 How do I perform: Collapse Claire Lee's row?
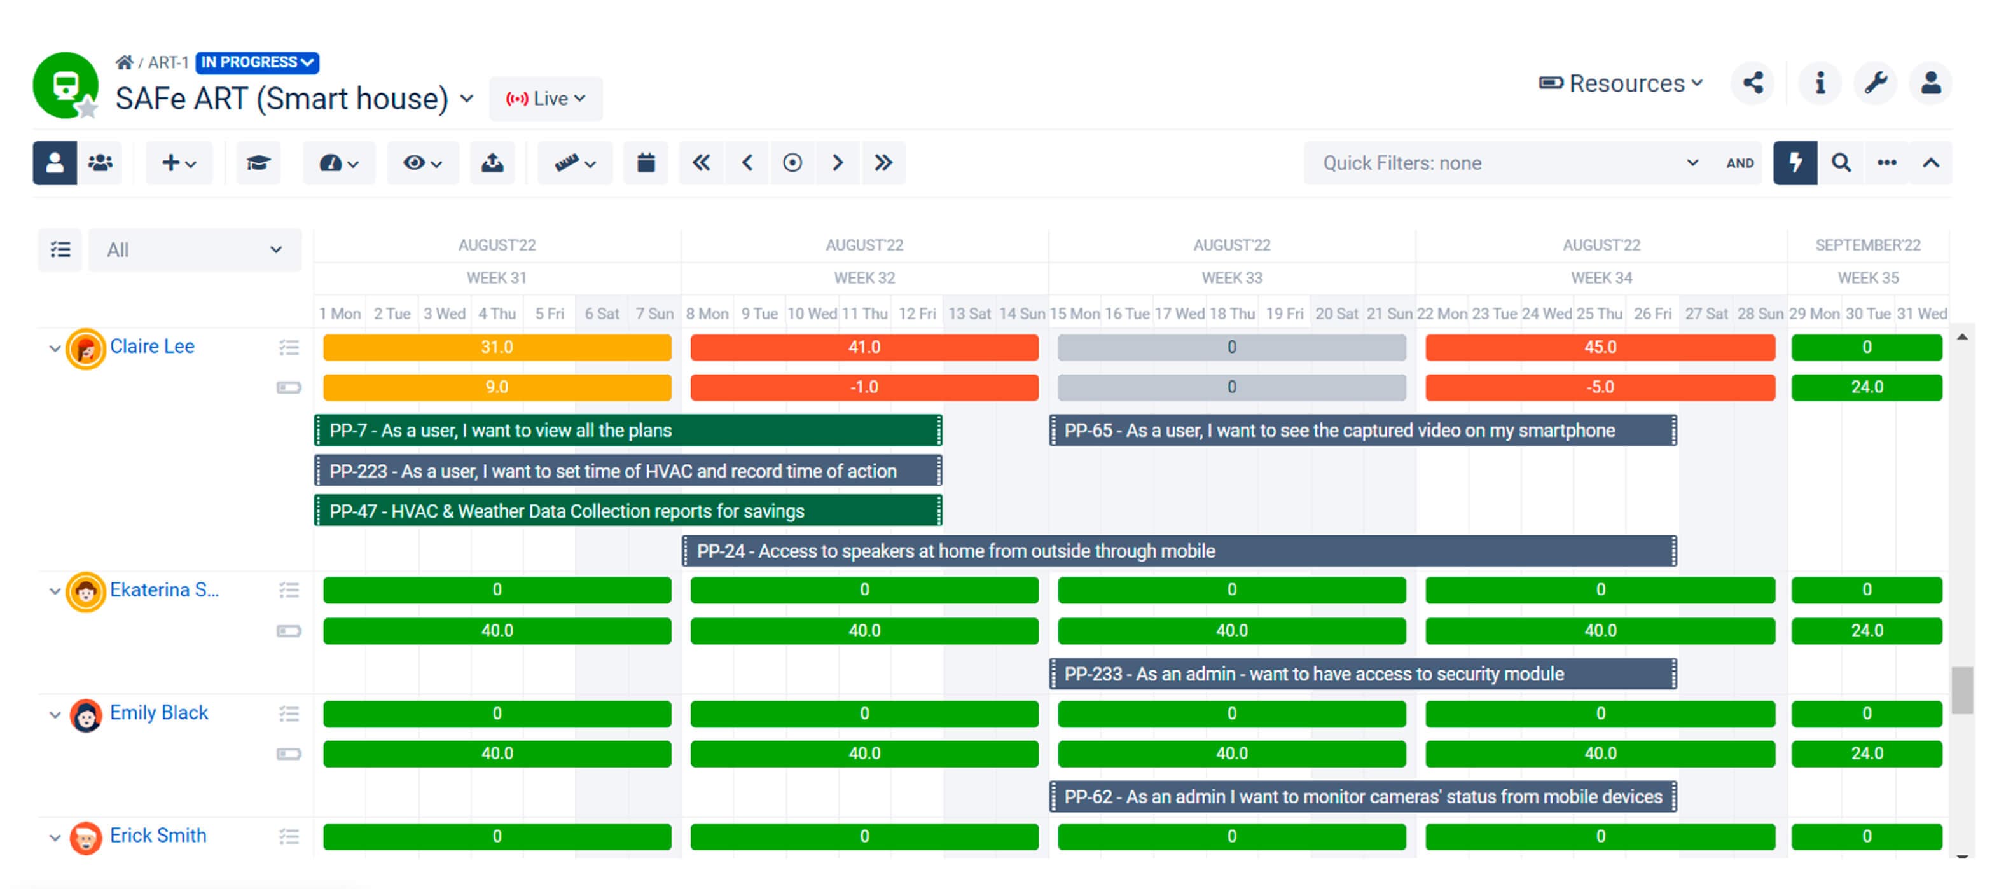(x=54, y=348)
